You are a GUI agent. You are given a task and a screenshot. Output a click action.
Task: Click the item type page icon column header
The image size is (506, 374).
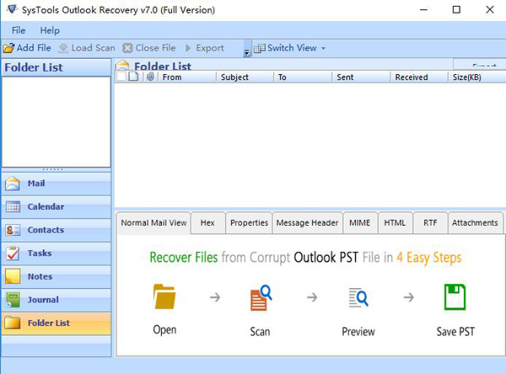tap(133, 77)
